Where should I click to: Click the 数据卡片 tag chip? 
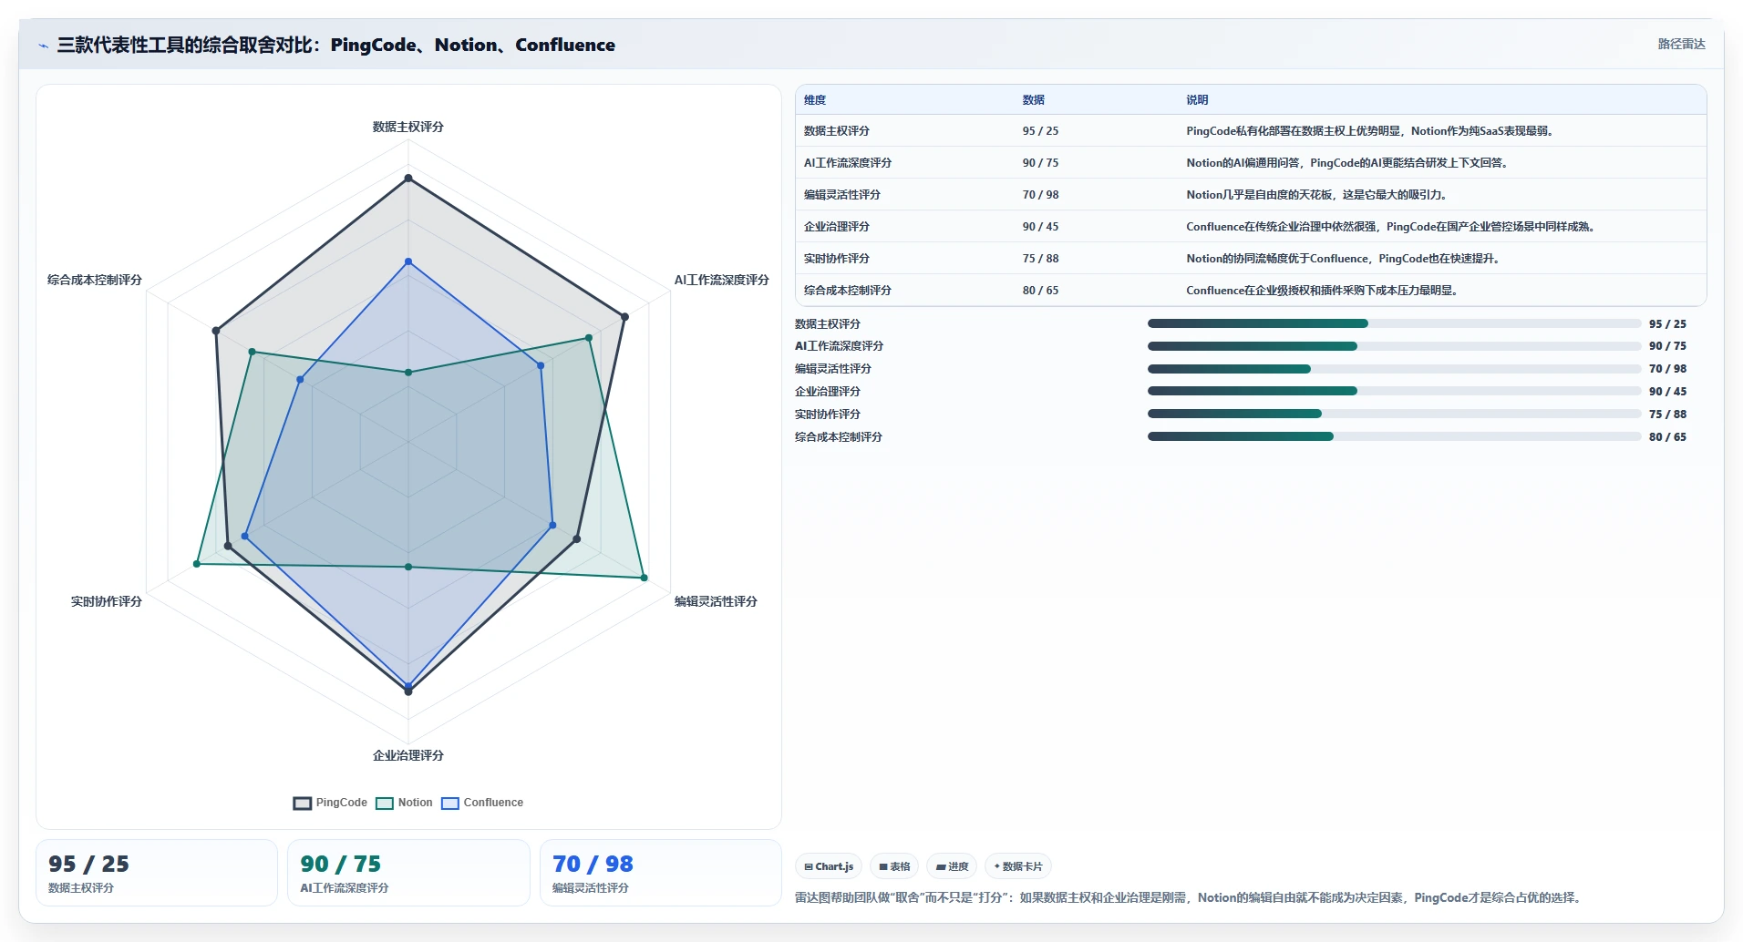coord(1018,866)
